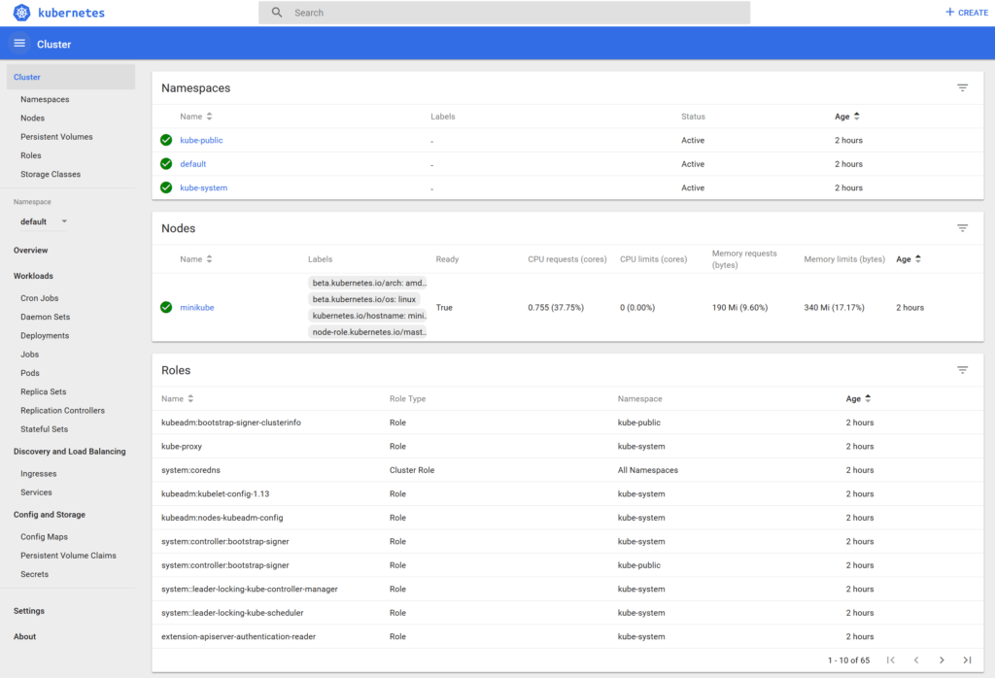The image size is (995, 678).
Task: Sort Namespaces by Name column arrows
Action: point(210,117)
